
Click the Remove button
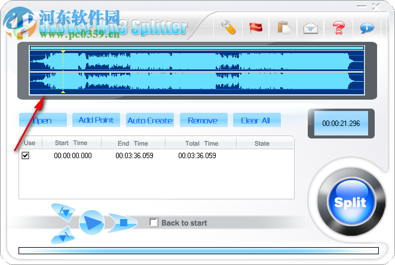pos(204,121)
